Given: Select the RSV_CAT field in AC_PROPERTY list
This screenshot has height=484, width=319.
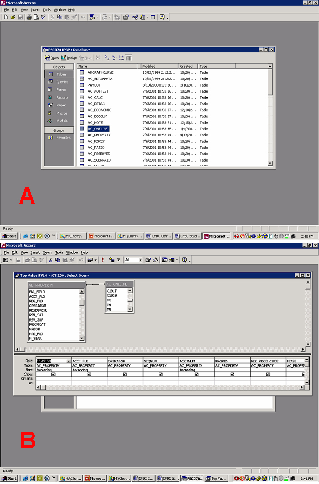Looking at the screenshot, I should (36, 315).
